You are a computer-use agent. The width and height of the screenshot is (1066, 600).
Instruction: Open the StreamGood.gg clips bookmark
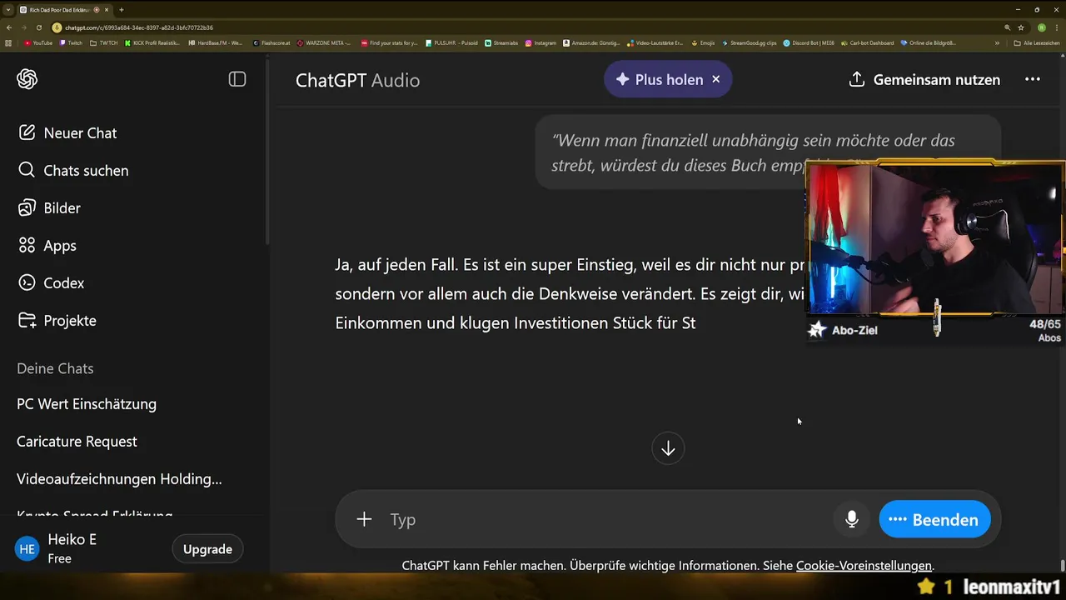pos(750,42)
